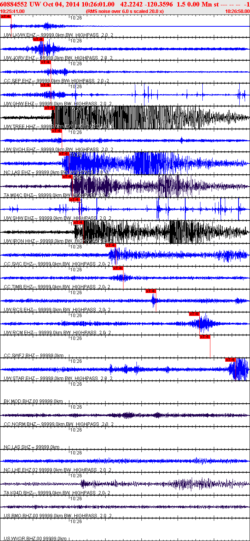Click the end time 10:26:50.00 label
Viewport: 250px width, 541px height.
coord(237,11)
